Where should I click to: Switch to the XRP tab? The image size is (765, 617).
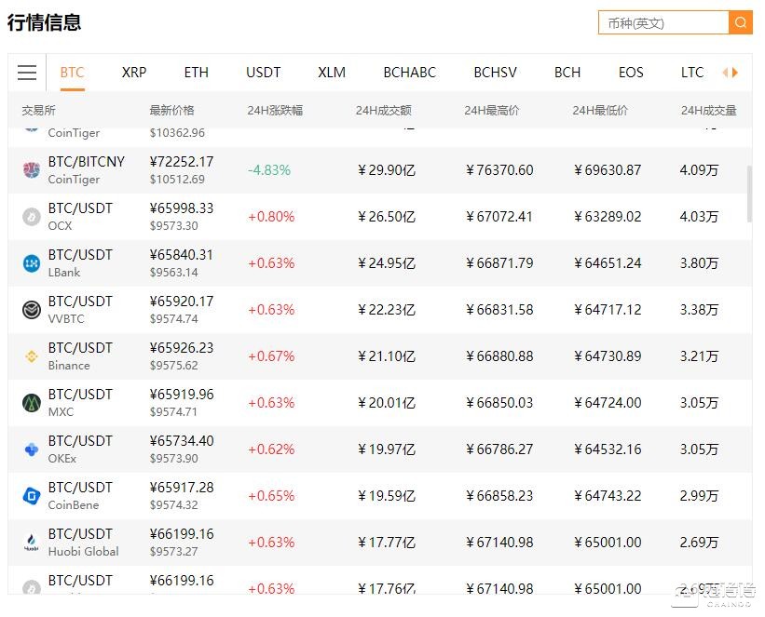point(134,73)
